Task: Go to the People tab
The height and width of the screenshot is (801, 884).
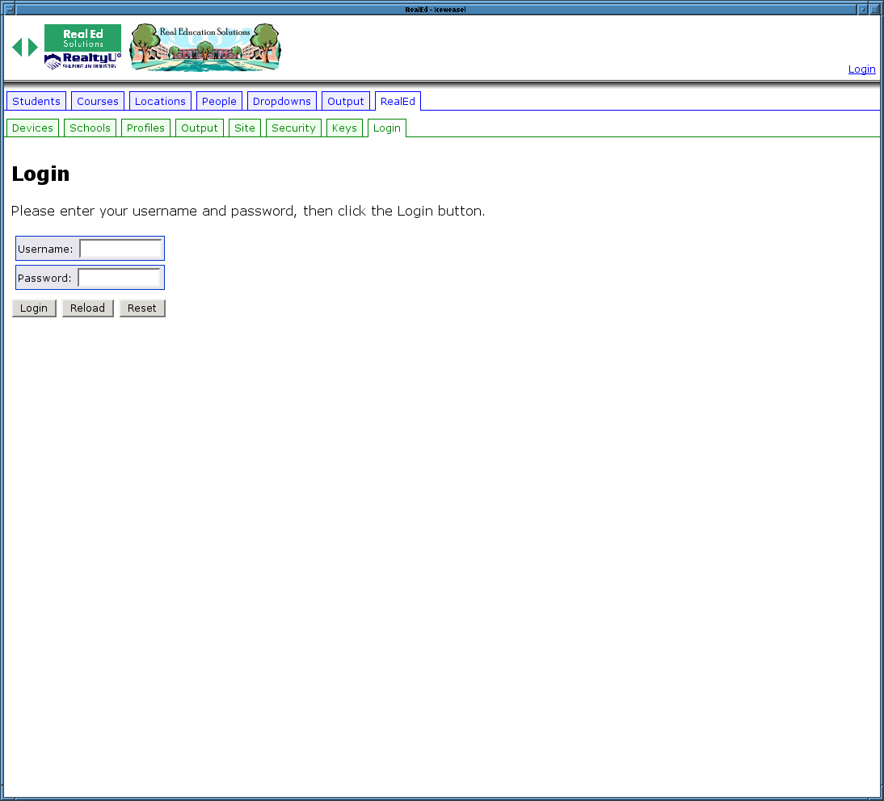Action: point(219,101)
